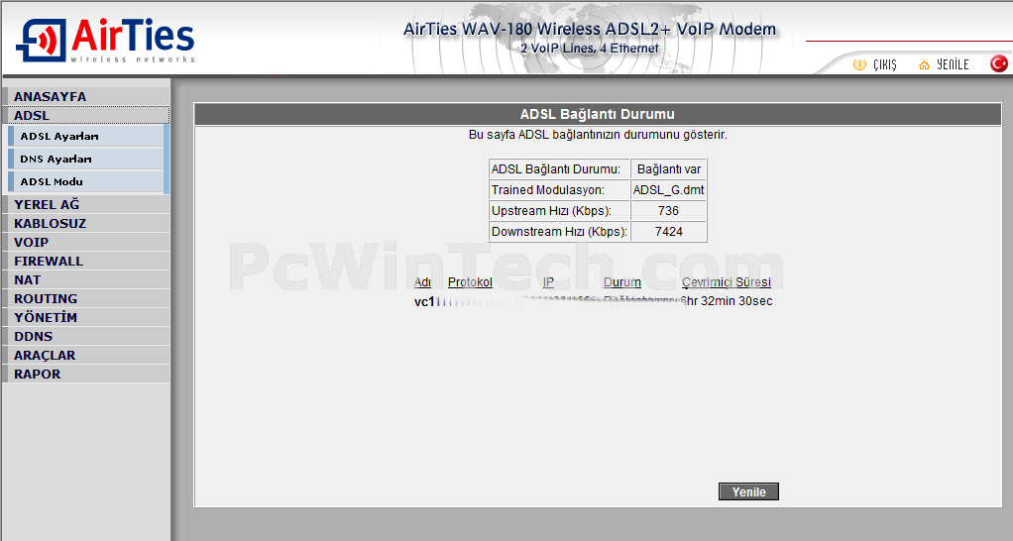Viewport: 1013px width, 541px height.
Task: Expand the YEREL AĞ menu
Action: coord(86,204)
